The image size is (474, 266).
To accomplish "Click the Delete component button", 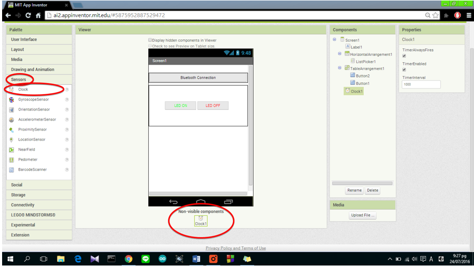I will point(372,191).
